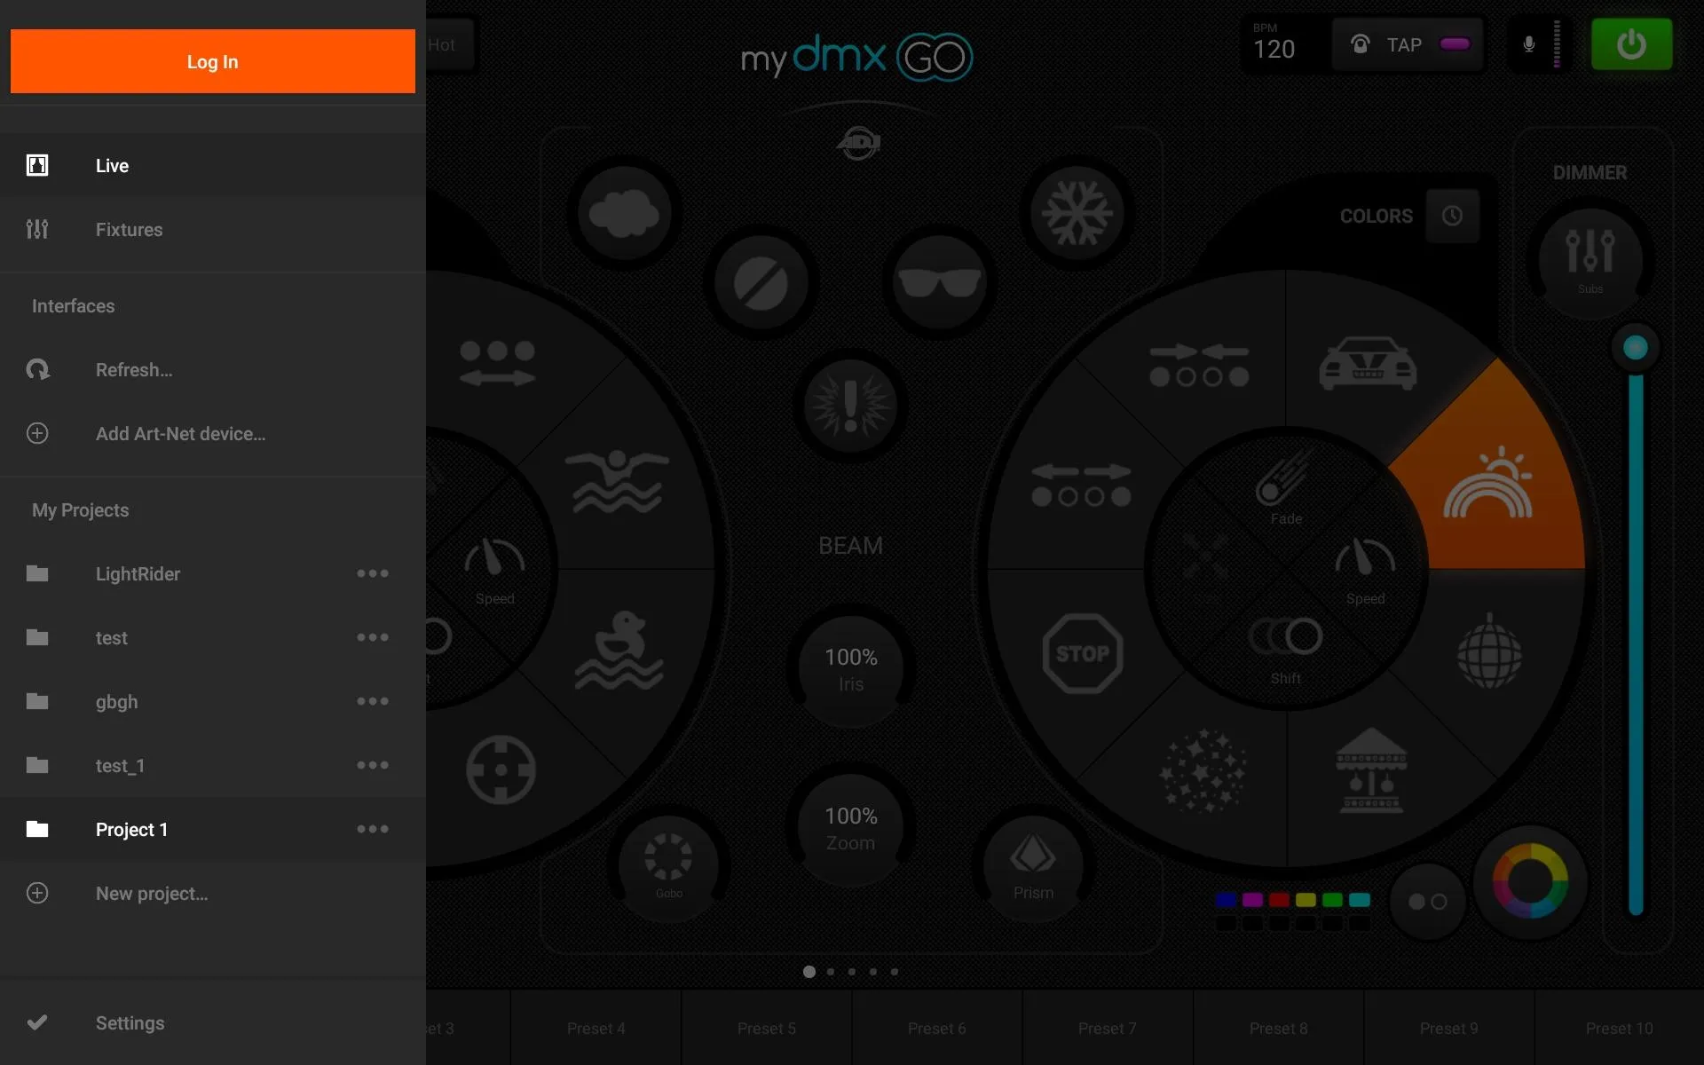The height and width of the screenshot is (1065, 1704).
Task: Click the Live menu item
Action: [x=112, y=164]
